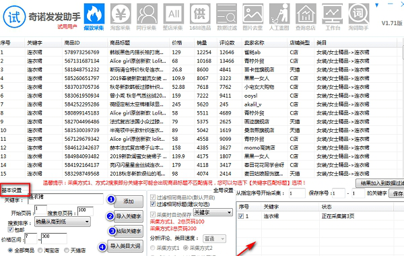Toggle checkbox for keyword row 1 连衣裙
The image size is (404, 266).
[241, 216]
